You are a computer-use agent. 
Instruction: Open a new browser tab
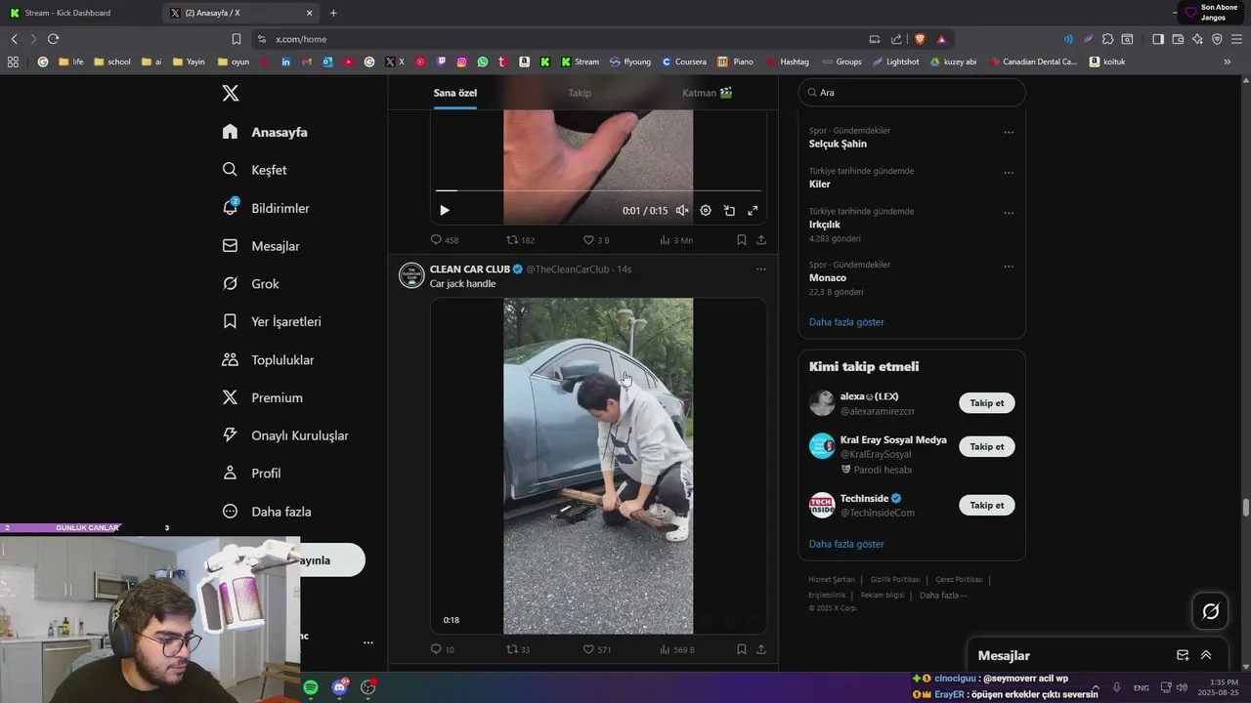pyautogui.click(x=333, y=13)
